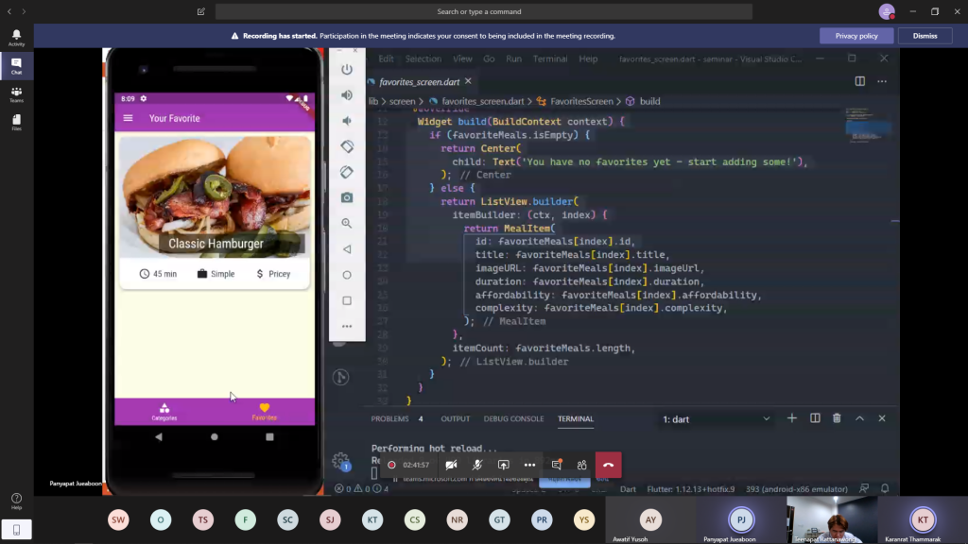968x544 pixels.
Task: Open more actions in meeting toolbar
Action: pyautogui.click(x=529, y=465)
